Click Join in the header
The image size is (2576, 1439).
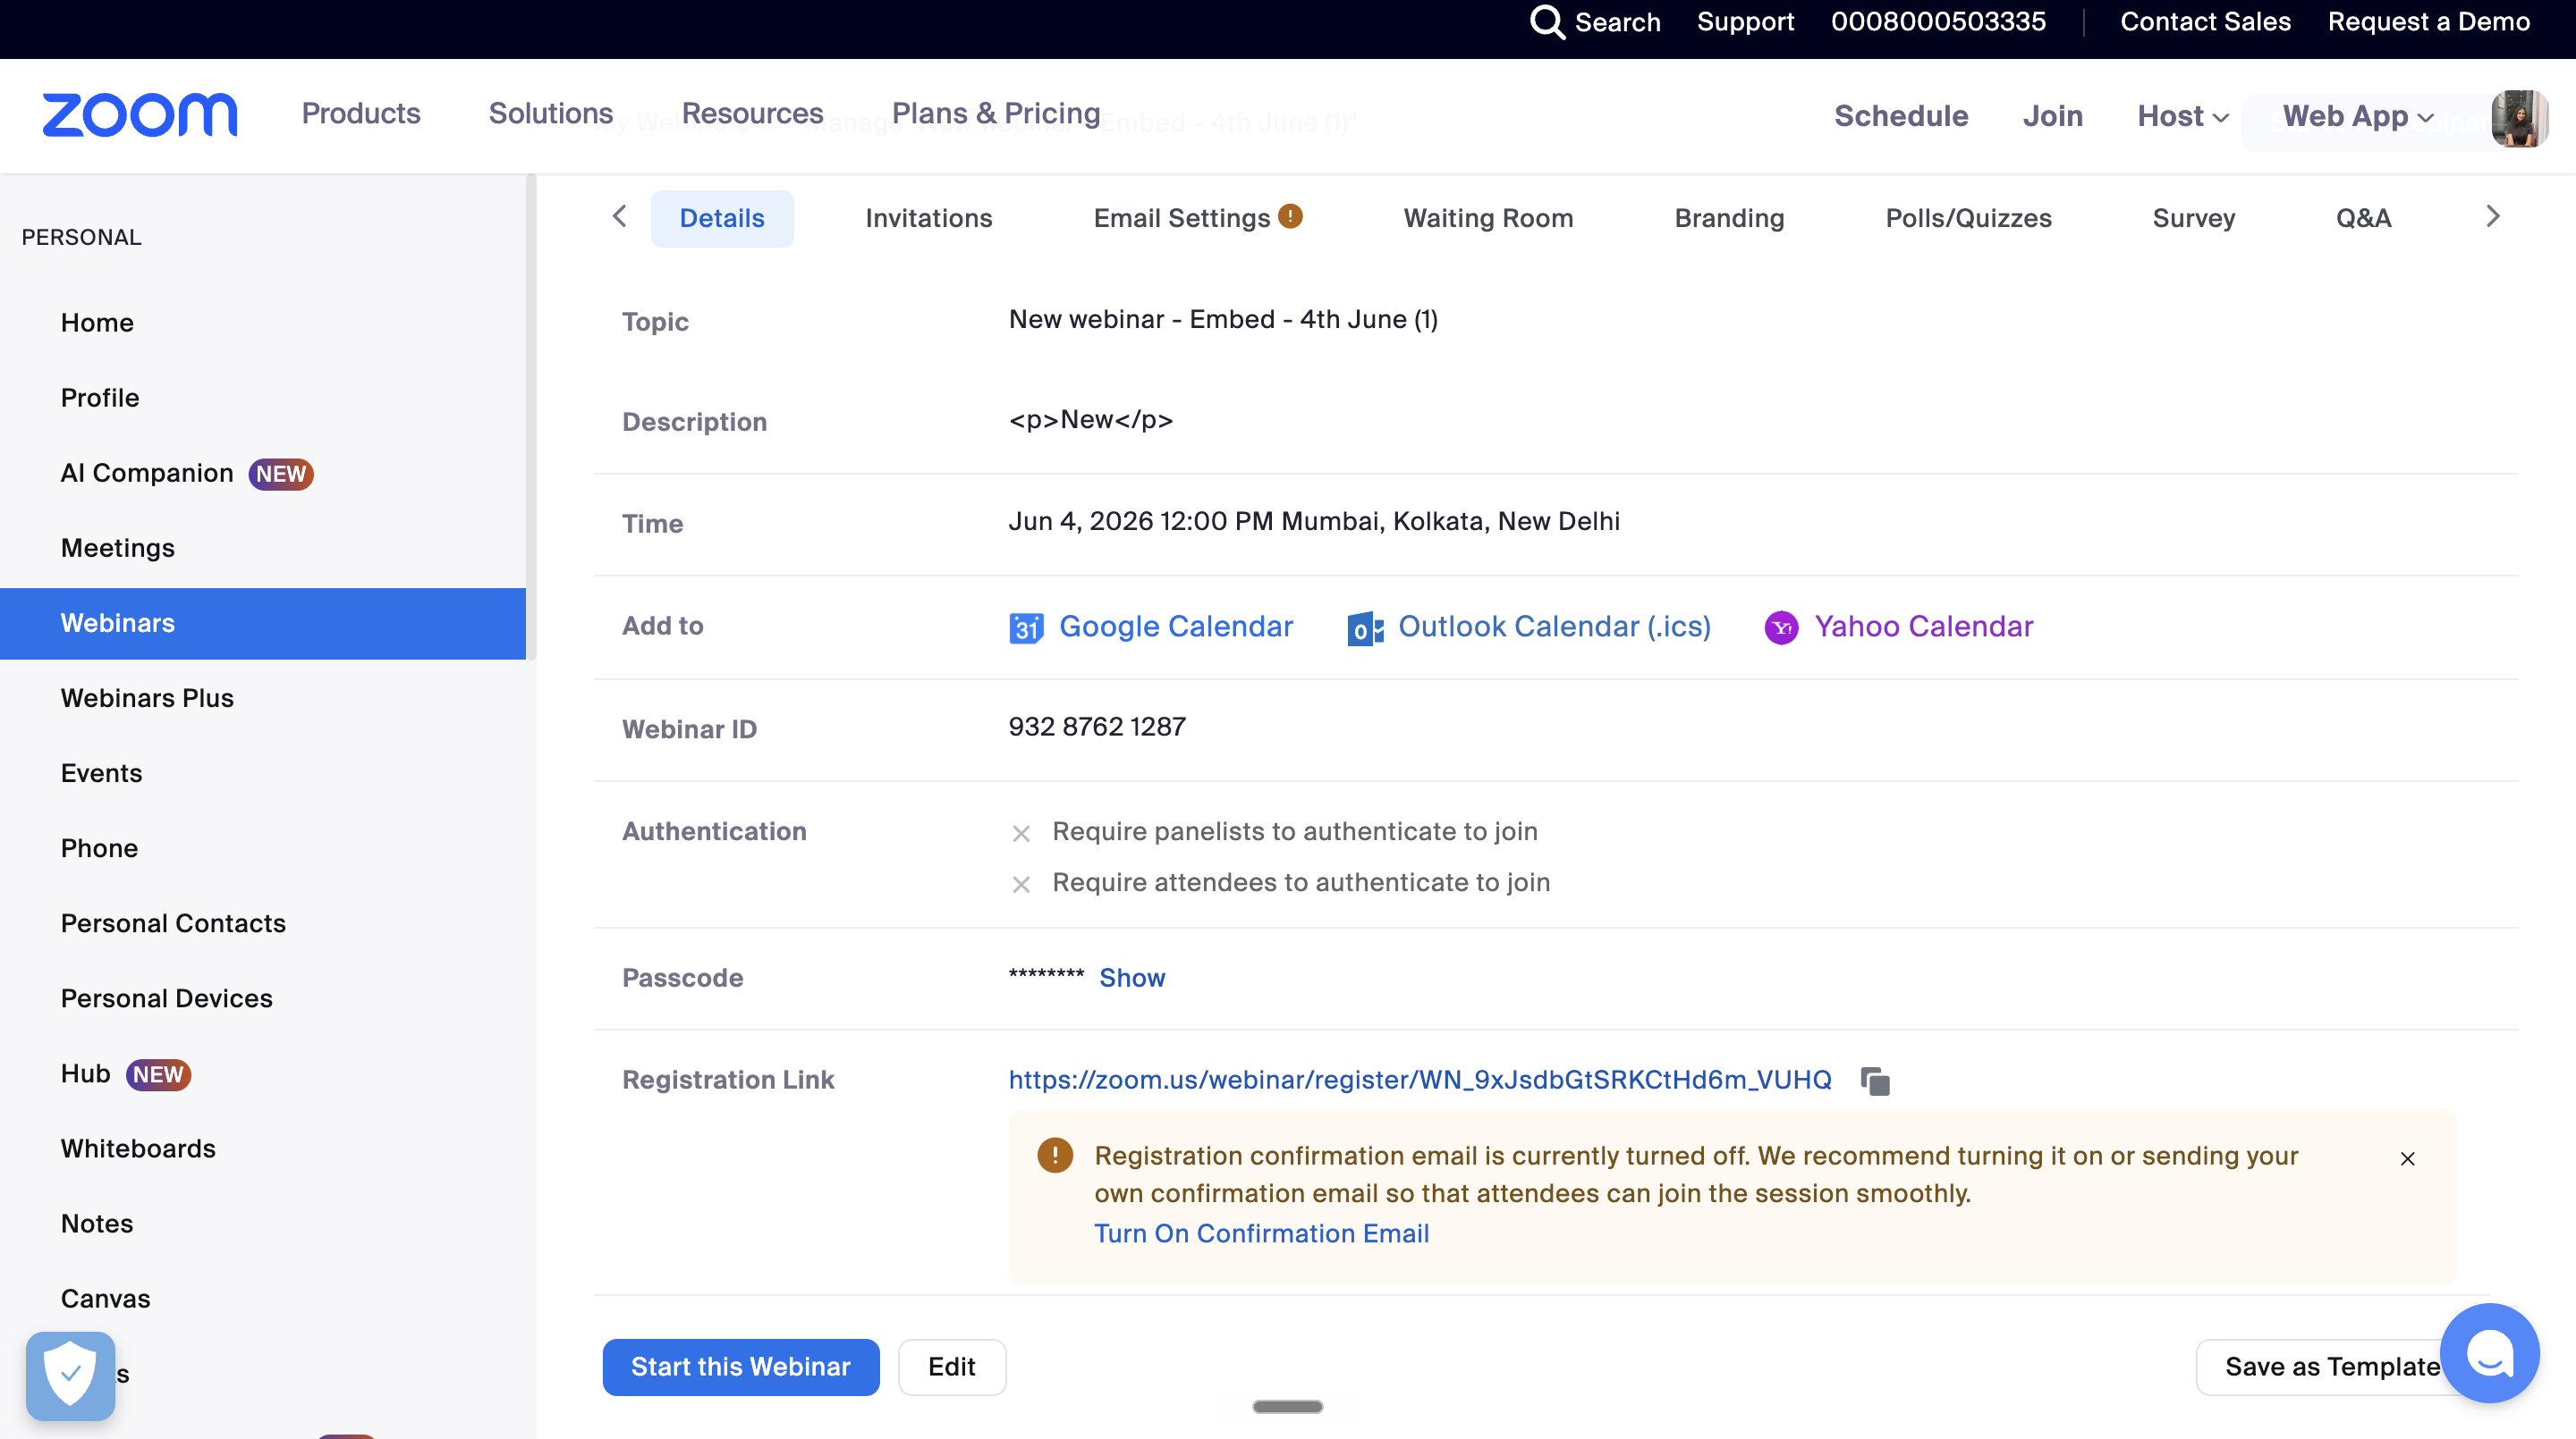tap(2053, 116)
